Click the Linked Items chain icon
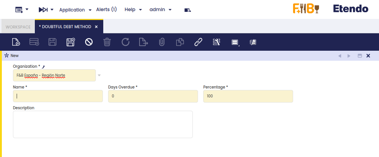 pyautogui.click(x=198, y=42)
